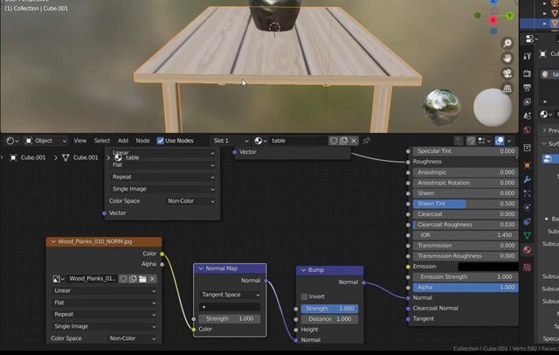This screenshot has width=559, height=355.
Task: Toggle camera view with camera icon
Action: point(507,73)
